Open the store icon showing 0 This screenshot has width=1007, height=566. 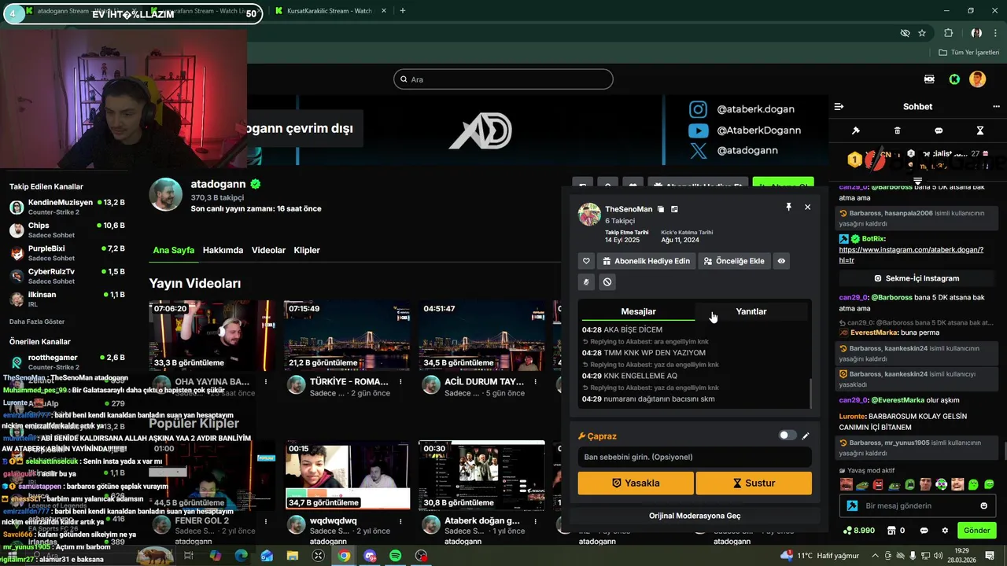point(895,531)
